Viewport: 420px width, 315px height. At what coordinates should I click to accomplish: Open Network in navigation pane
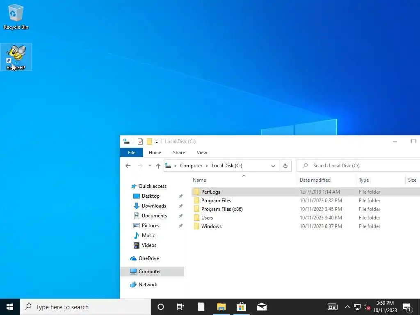click(148, 285)
